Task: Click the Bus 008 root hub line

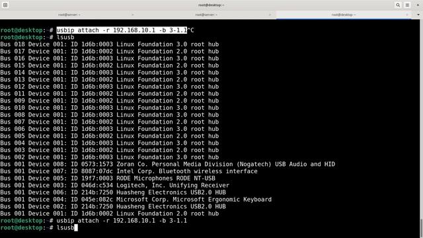Action: pos(110,114)
